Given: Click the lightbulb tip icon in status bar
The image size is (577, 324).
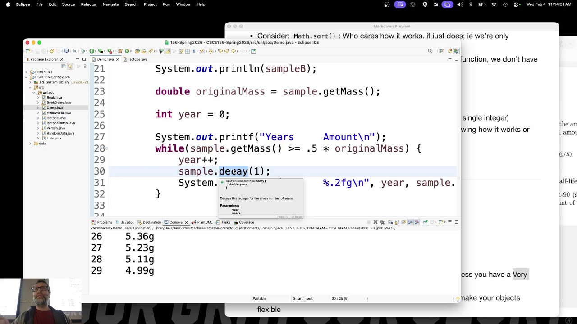Looking at the screenshot, I should [x=458, y=298].
